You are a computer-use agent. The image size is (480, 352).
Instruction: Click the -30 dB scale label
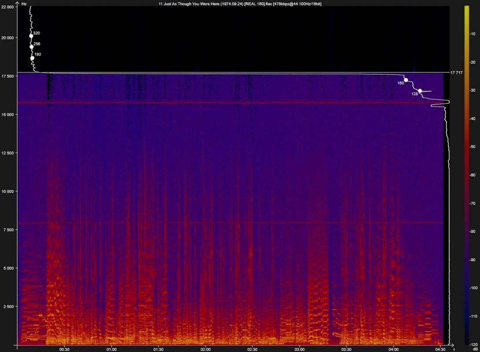pyautogui.click(x=473, y=90)
